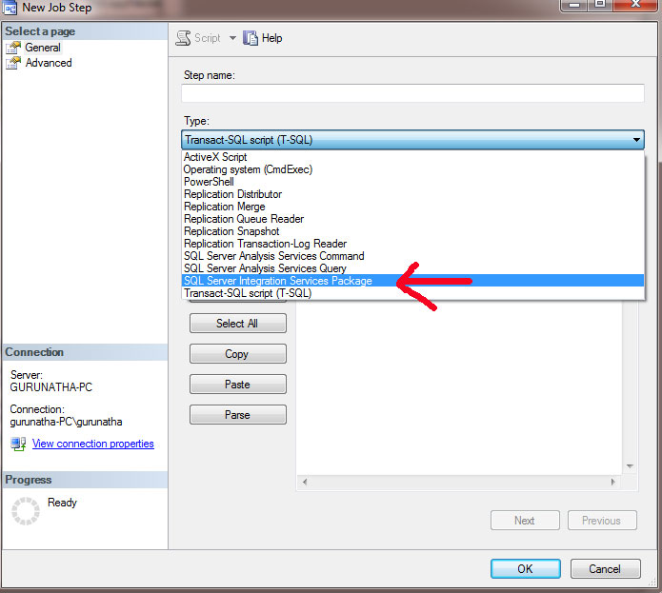Click the Select All button
Viewport: 662px width, 593px height.
pyautogui.click(x=238, y=324)
